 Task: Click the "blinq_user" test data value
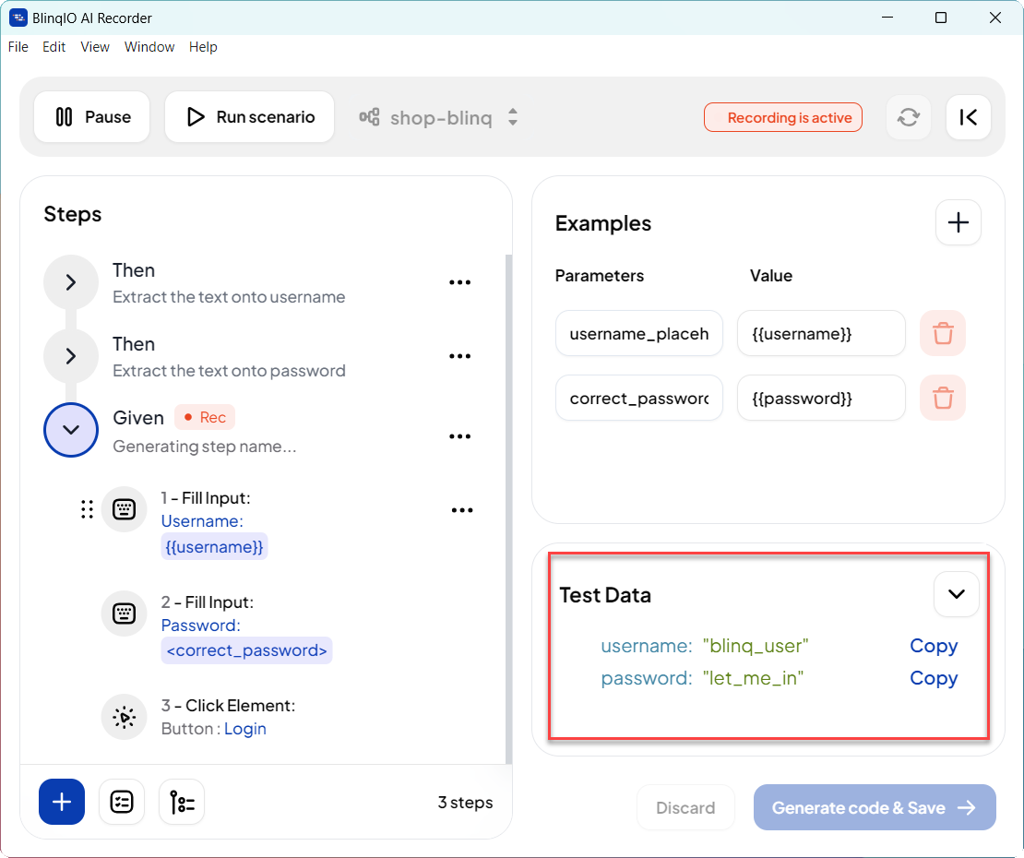click(756, 646)
